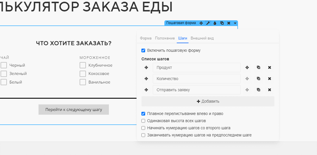Check the Зеленый tea option
The image size is (317, 155).
point(4,74)
